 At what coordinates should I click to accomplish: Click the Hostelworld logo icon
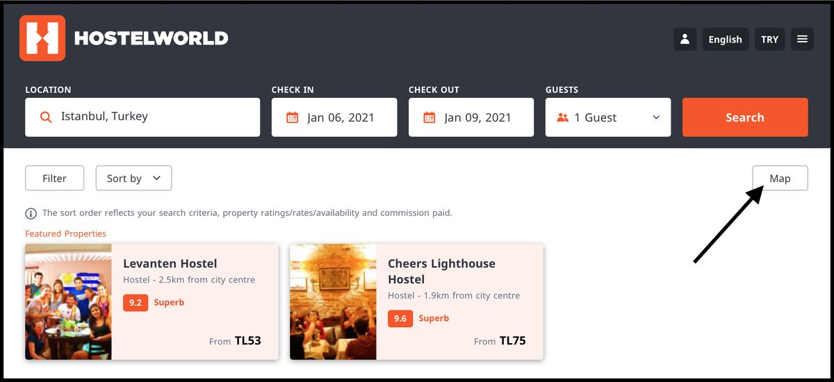pos(42,38)
